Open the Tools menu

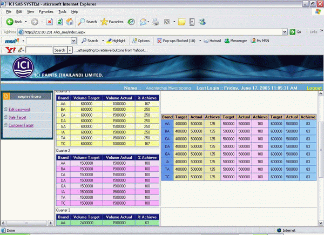click(62, 11)
